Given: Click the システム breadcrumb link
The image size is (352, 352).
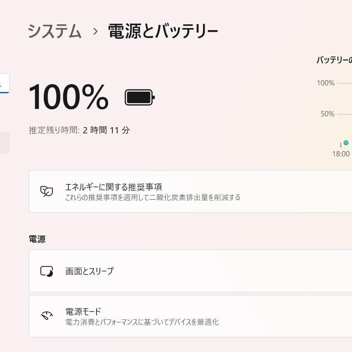Looking at the screenshot, I should pyautogui.click(x=54, y=31).
